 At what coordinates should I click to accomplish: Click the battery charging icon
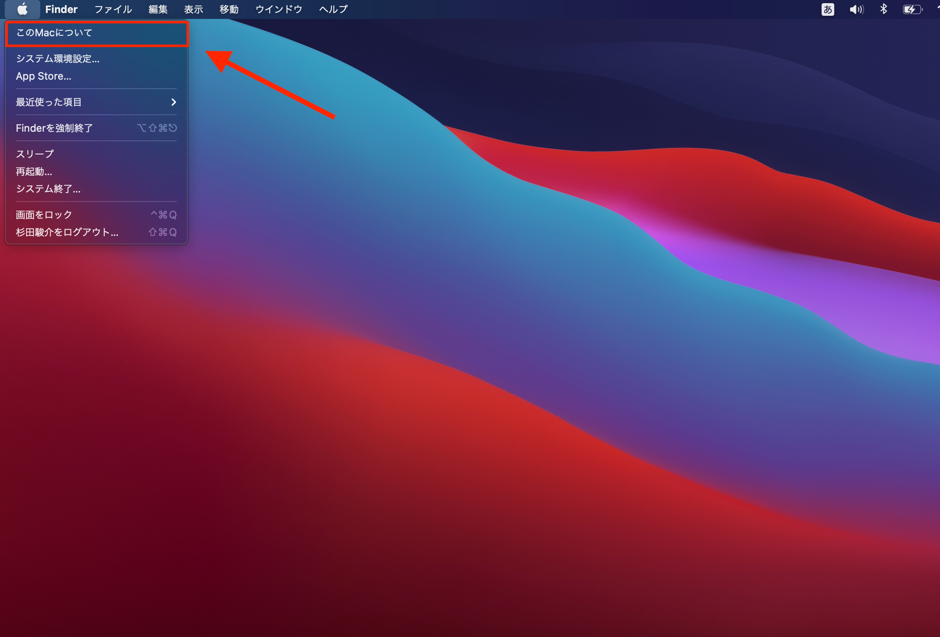[x=912, y=9]
